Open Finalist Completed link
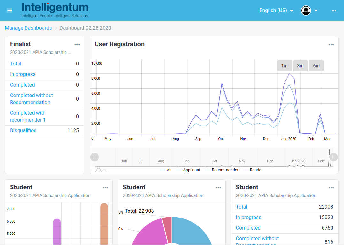 [22, 85]
